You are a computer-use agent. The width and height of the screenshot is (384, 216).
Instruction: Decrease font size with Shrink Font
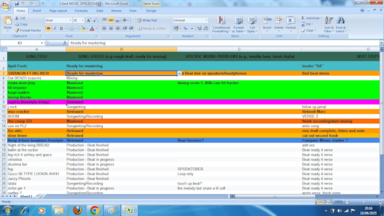point(95,20)
